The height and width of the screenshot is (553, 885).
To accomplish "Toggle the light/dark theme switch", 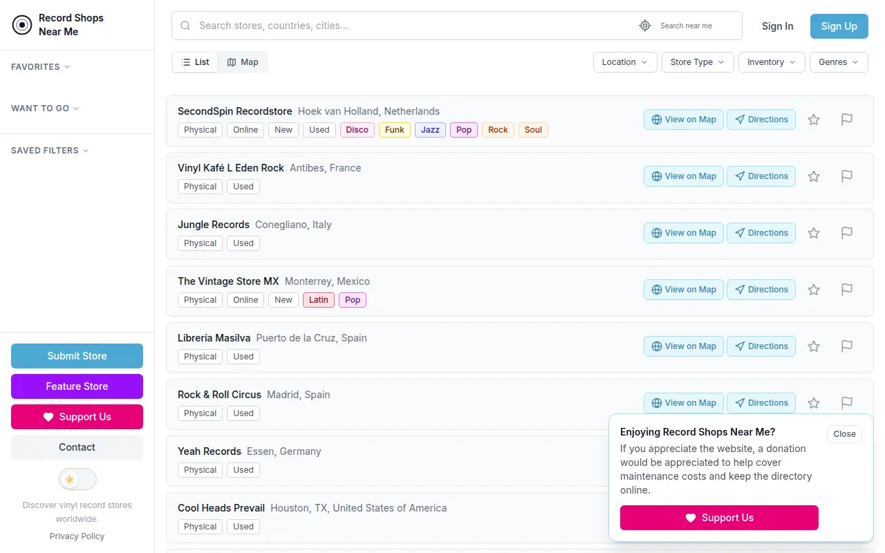I will coord(77,479).
